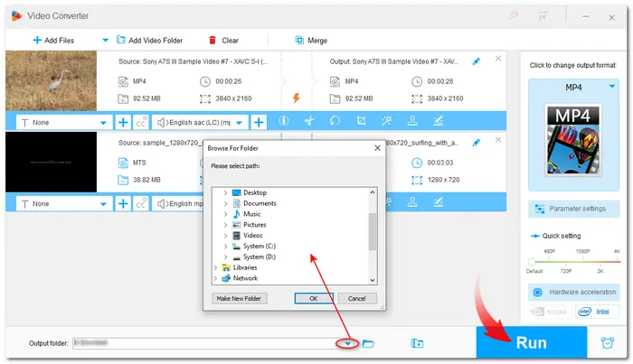633x364 pixels.
Task: Click the lightning acceleration icon
Action: coord(297,98)
